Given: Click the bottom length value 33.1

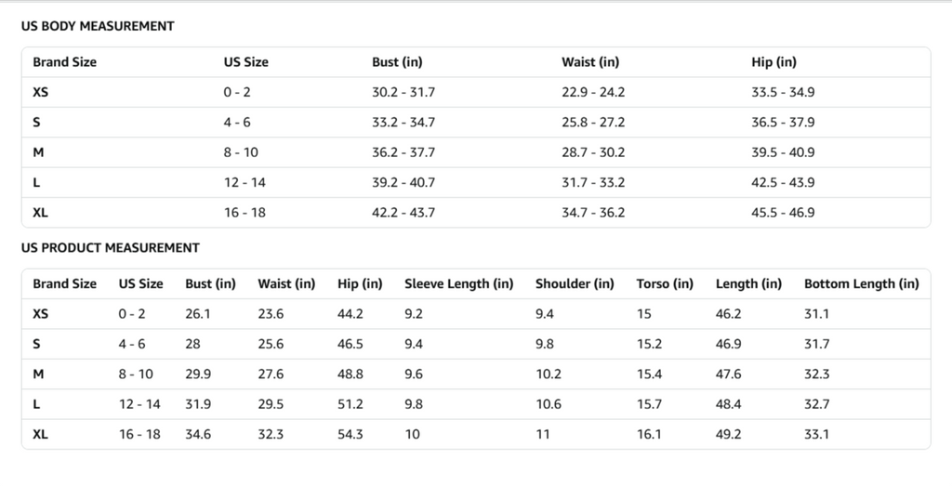Looking at the screenshot, I should (817, 434).
